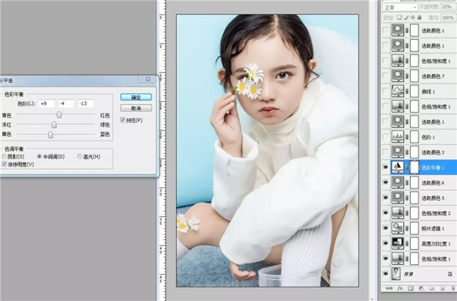Click lock icon on 背景 layer
This screenshot has height=301, width=457.
point(449,274)
